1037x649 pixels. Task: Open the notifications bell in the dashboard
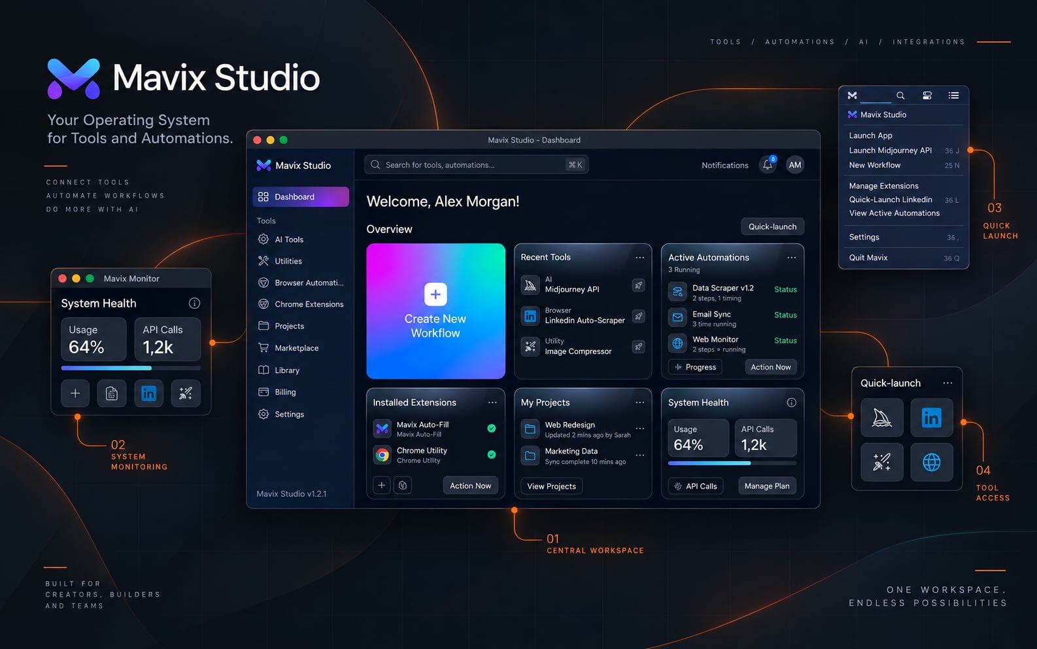point(768,165)
